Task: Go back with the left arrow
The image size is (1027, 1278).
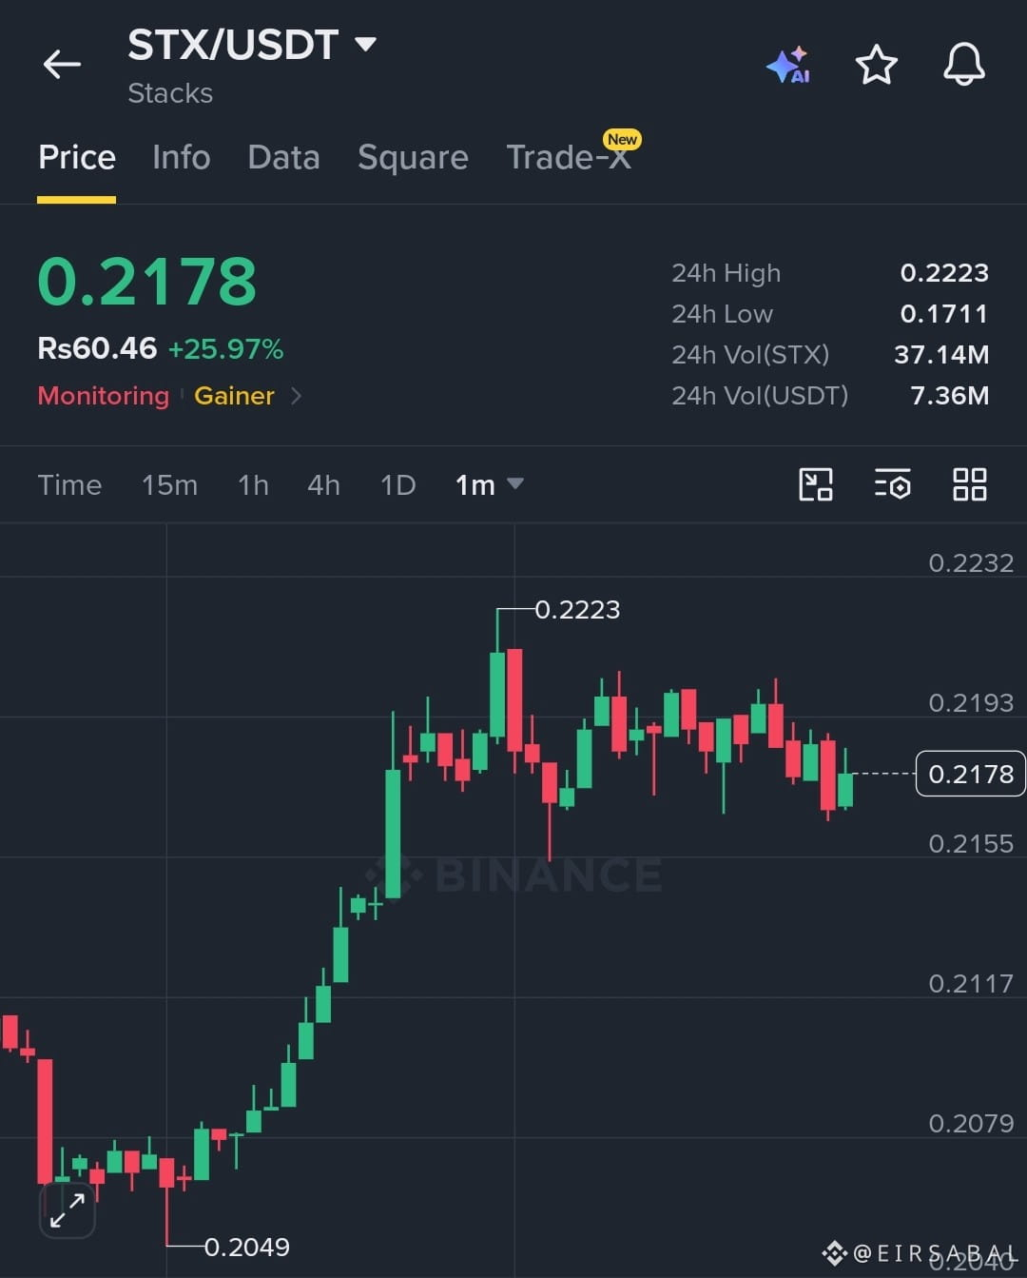Action: [x=62, y=65]
